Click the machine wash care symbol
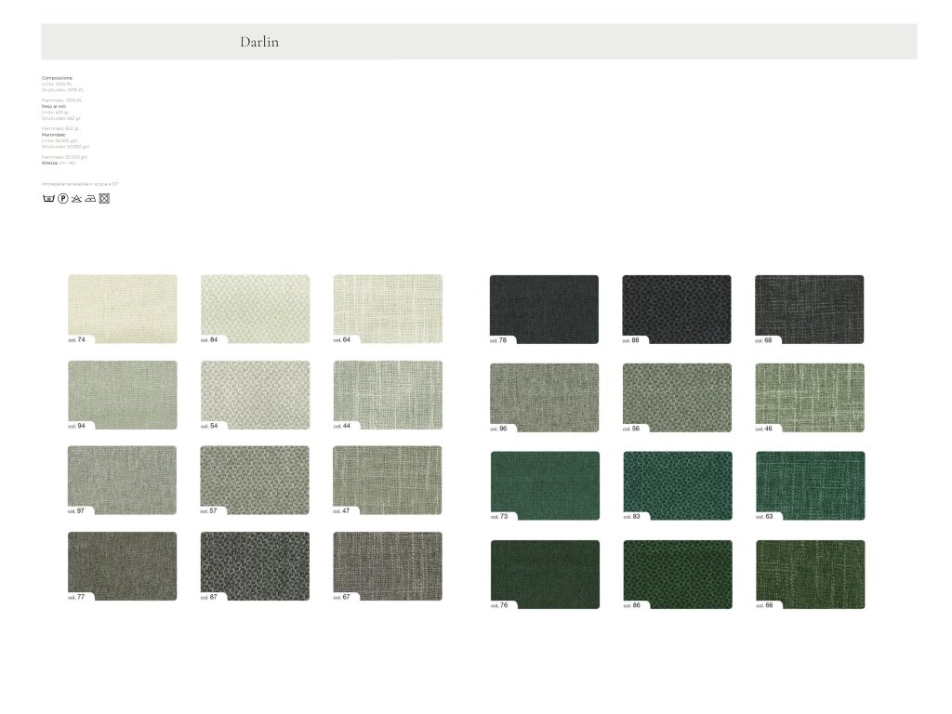 (48, 198)
